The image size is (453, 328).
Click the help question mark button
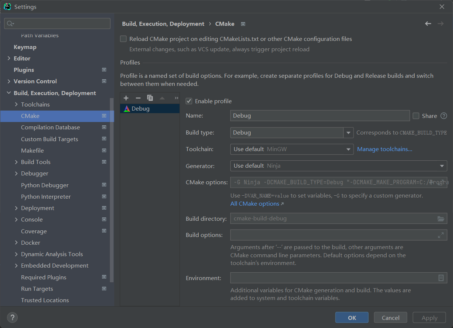click(12, 317)
